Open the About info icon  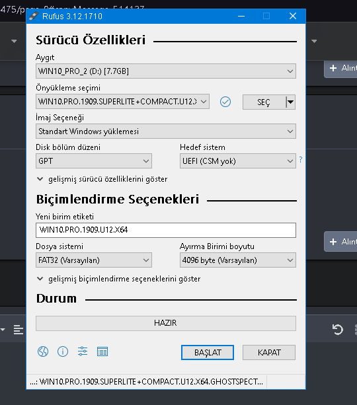pyautogui.click(x=63, y=351)
